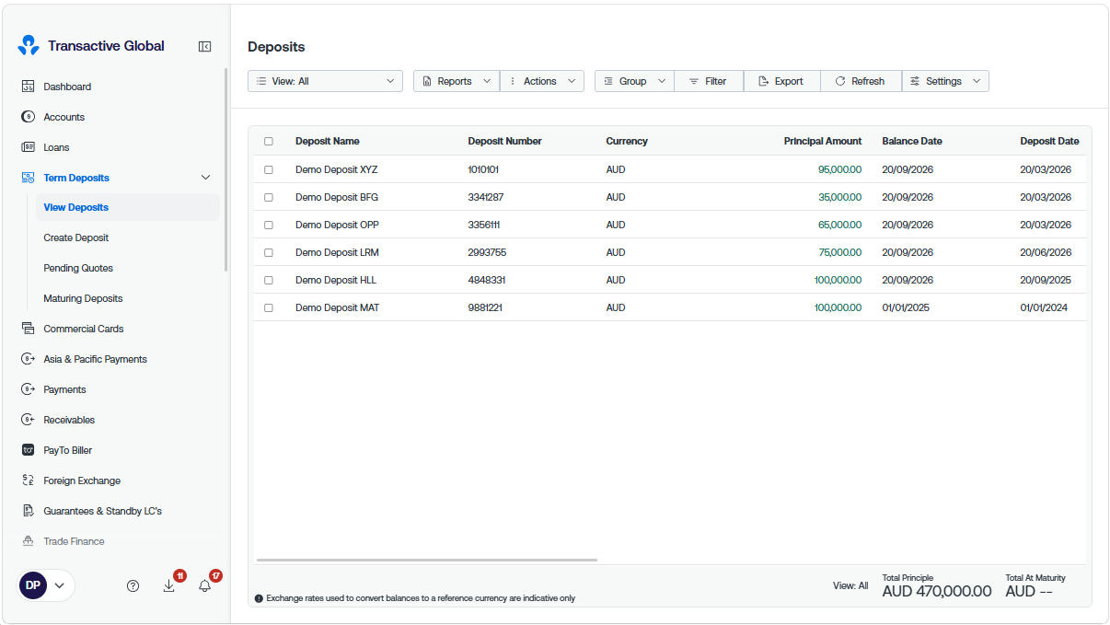Open the Asia & Pacific Payments icon
The width and height of the screenshot is (1110, 625).
pos(28,359)
